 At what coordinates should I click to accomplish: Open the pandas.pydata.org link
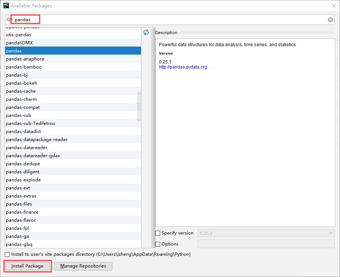tap(183, 67)
